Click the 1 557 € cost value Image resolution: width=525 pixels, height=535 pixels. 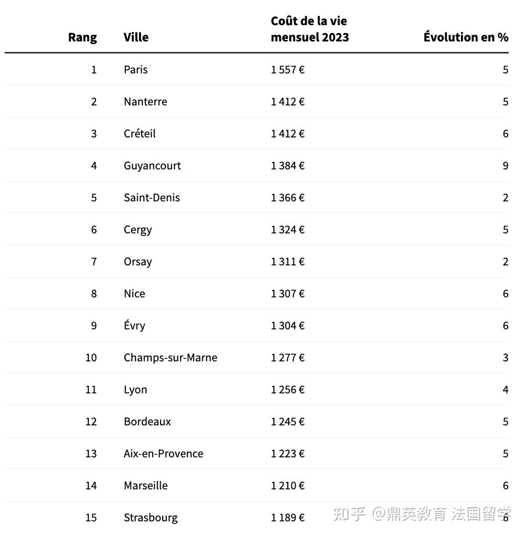tap(287, 70)
